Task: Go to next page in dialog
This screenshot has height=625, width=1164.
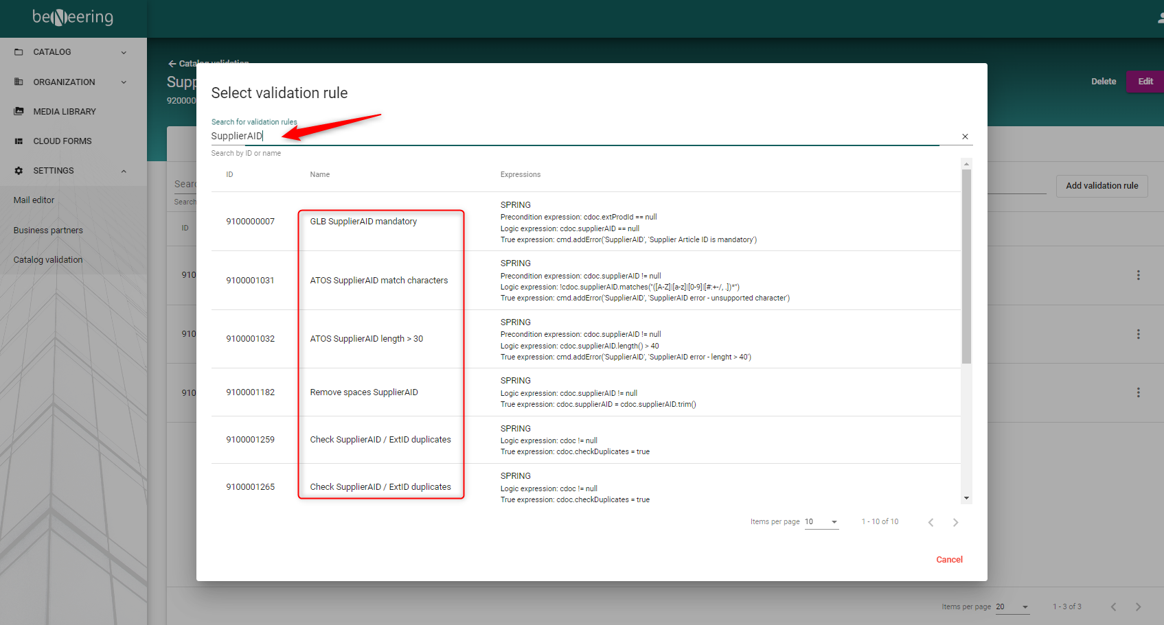Action: pos(955,523)
